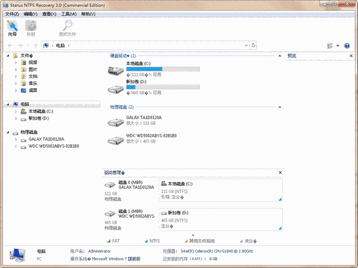Click the C: drive usage bar

point(163,69)
